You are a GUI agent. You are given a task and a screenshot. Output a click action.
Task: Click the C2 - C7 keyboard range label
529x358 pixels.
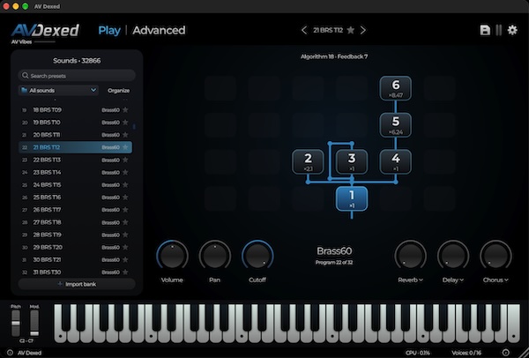26,341
